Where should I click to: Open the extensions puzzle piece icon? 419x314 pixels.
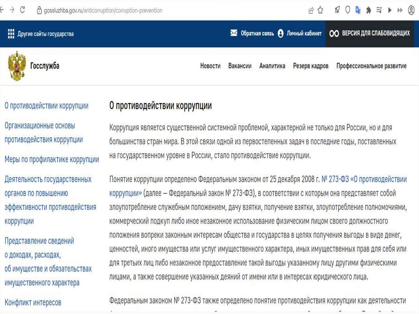point(369,10)
